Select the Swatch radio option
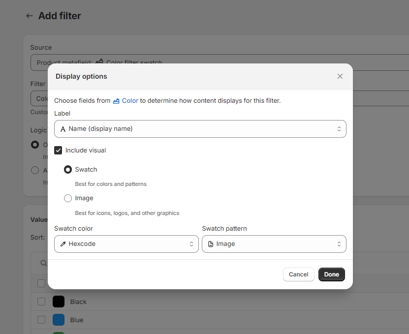This screenshot has height=334, width=409. (68, 170)
